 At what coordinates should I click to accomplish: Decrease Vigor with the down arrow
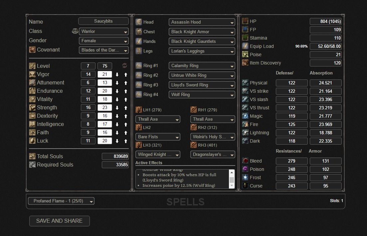click(117, 74)
